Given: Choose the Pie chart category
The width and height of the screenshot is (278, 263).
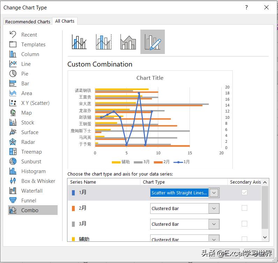Looking at the screenshot, I should 24,74.
